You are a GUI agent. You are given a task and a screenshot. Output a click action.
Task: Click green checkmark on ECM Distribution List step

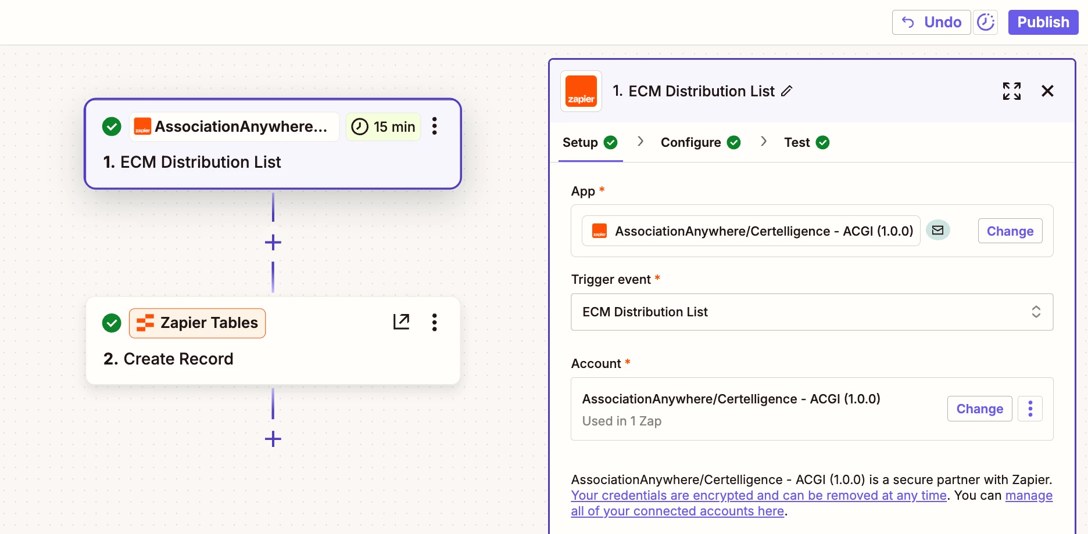[112, 127]
